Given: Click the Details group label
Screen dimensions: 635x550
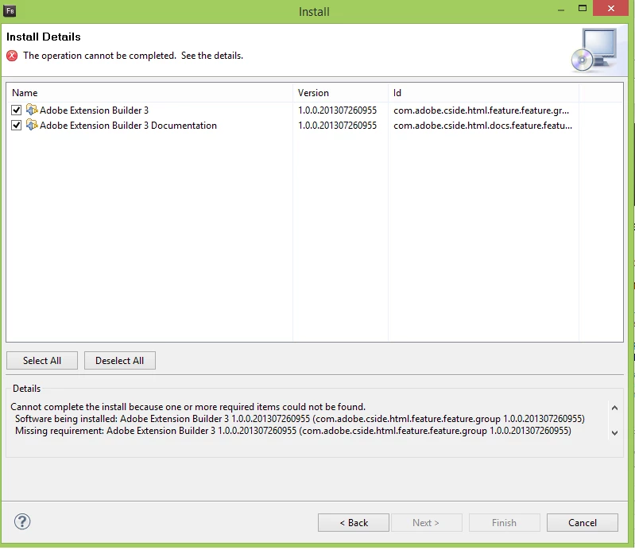Looking at the screenshot, I should coord(27,389).
